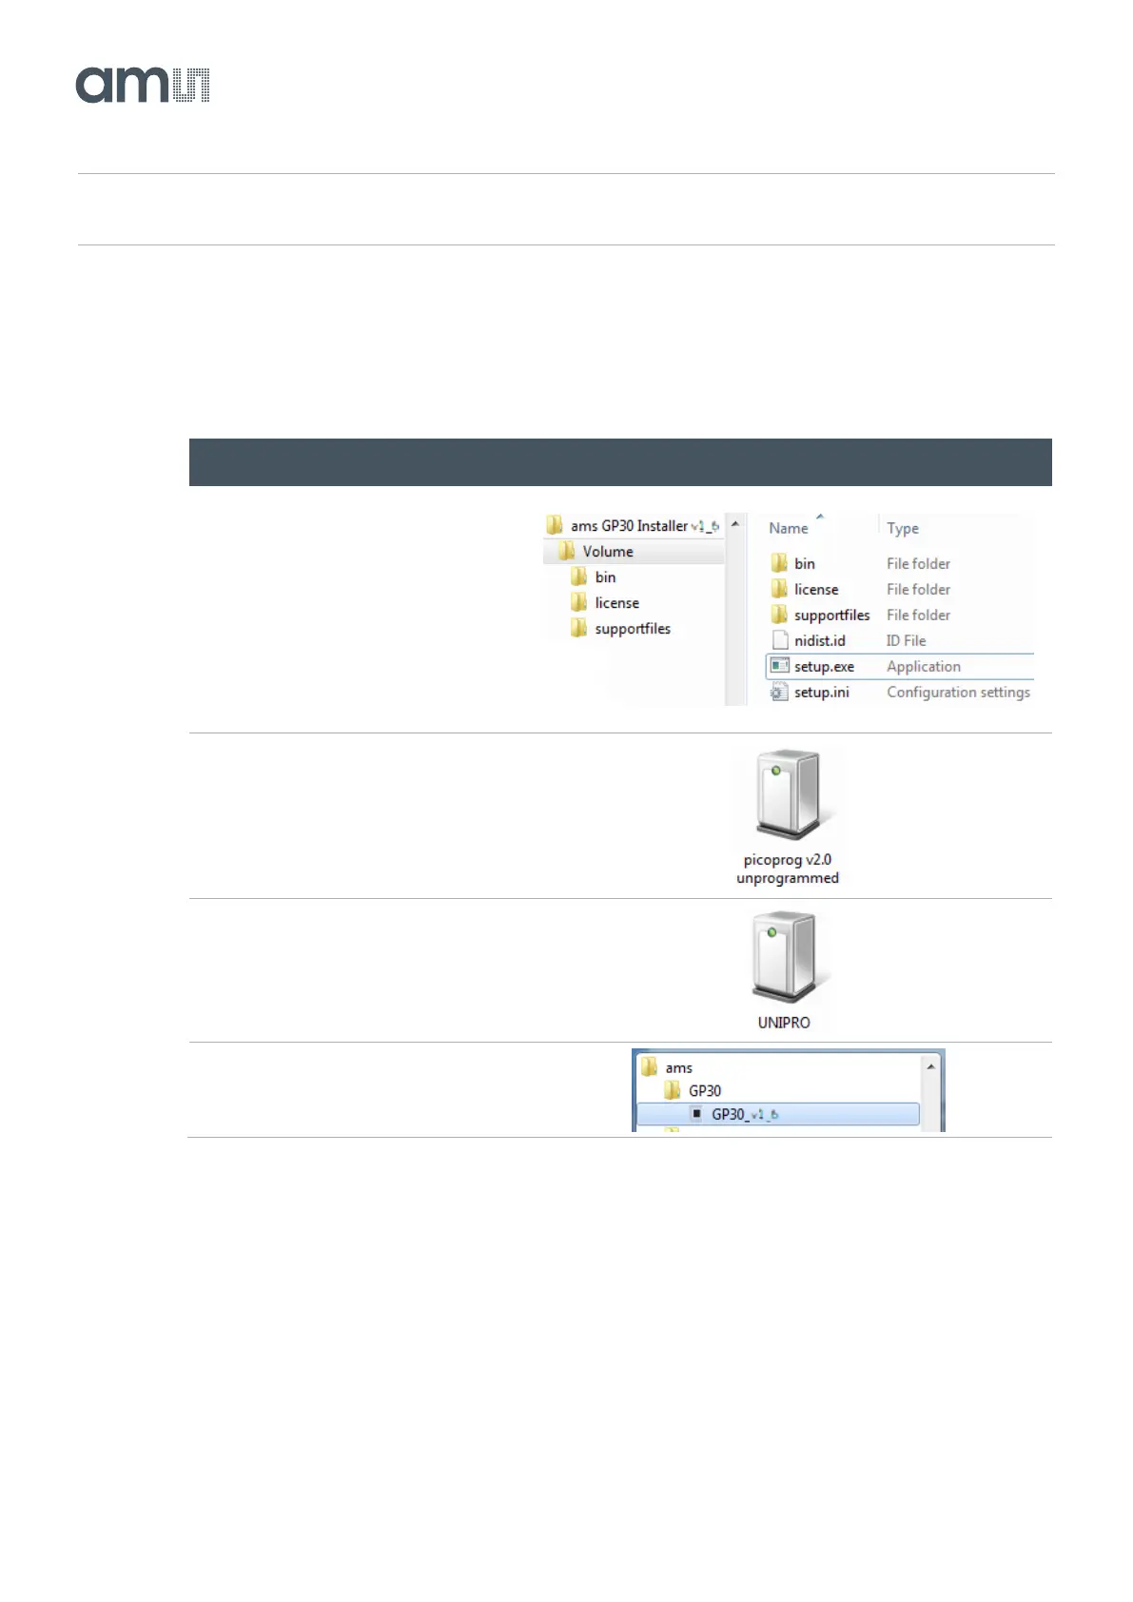Open ams GP30 Installer folder icon
This screenshot has height=1602, width=1133.
tap(555, 525)
